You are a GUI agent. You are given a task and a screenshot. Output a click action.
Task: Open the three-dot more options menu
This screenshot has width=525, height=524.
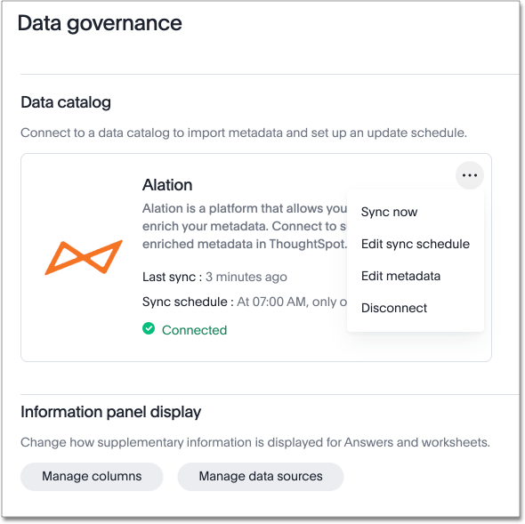pyautogui.click(x=469, y=175)
